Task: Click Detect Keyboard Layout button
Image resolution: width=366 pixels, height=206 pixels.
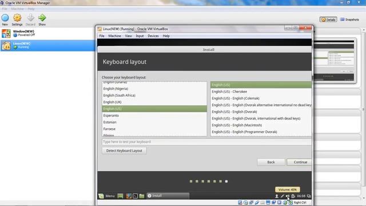Action: (x=124, y=150)
